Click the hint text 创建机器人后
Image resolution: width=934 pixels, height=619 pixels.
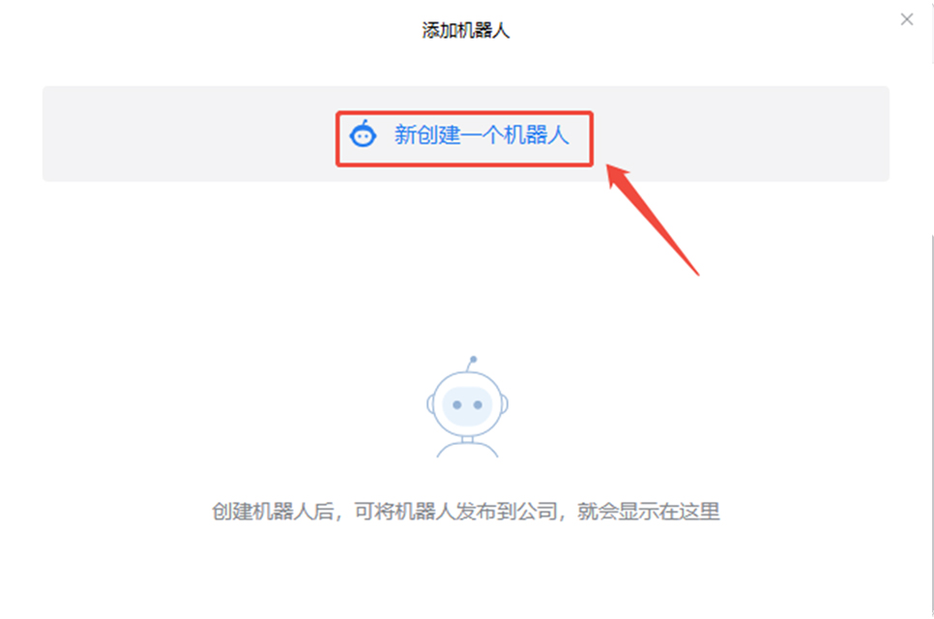[x=273, y=512]
